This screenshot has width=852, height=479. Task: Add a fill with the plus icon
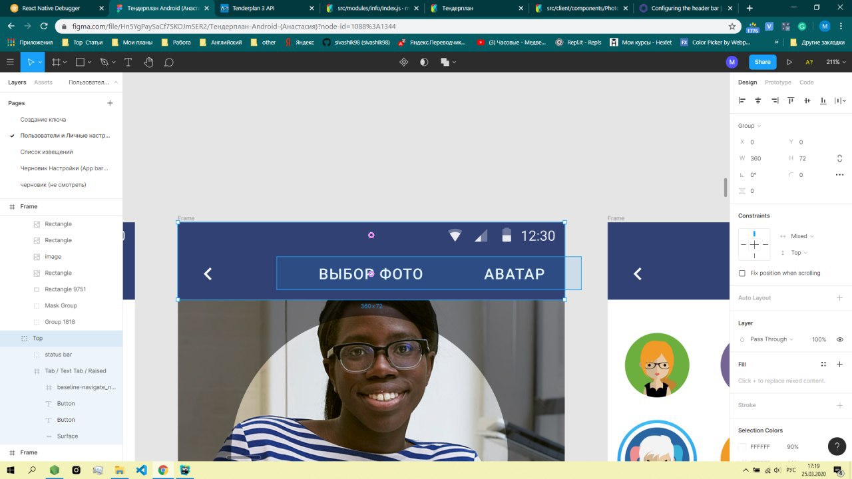coord(839,364)
